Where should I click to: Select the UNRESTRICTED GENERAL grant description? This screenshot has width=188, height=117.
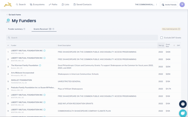pos(69,82)
